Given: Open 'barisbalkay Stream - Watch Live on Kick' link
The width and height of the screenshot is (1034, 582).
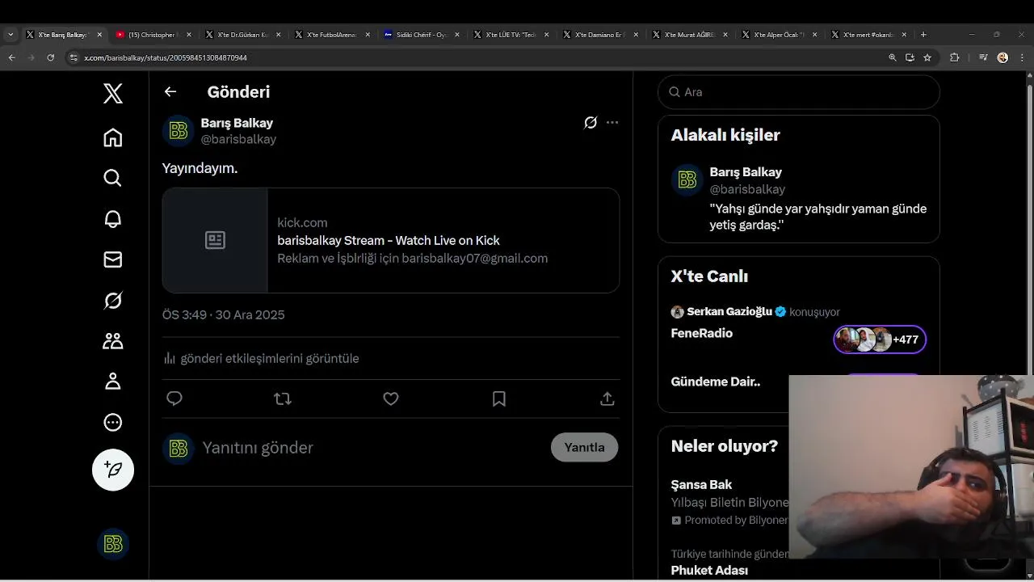Looking at the screenshot, I should pos(389,240).
